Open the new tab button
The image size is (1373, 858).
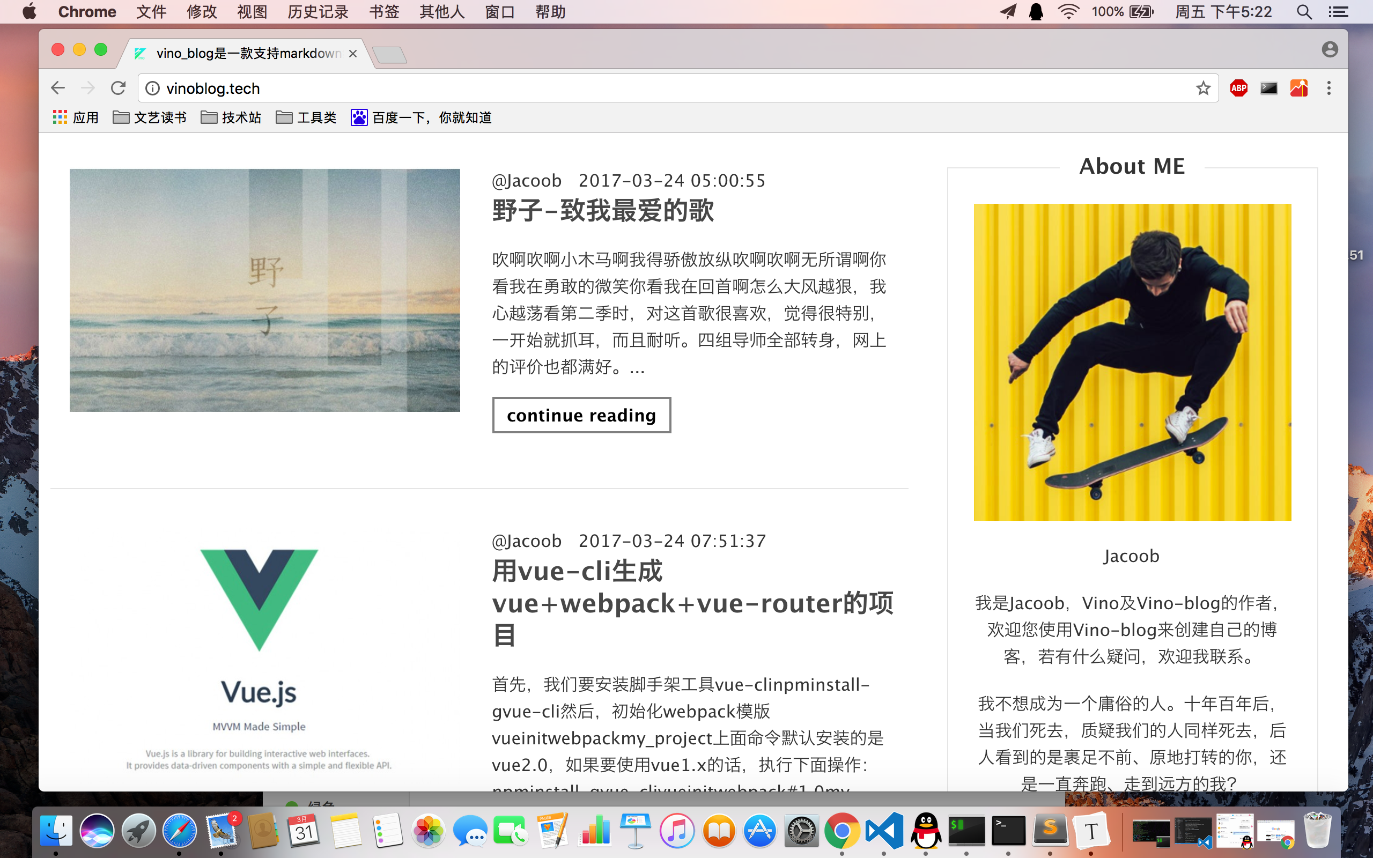[390, 55]
